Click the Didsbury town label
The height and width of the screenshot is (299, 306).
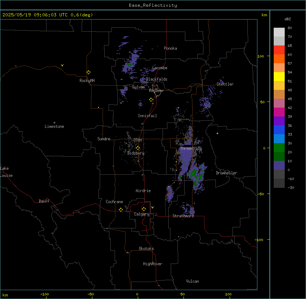click(136, 153)
